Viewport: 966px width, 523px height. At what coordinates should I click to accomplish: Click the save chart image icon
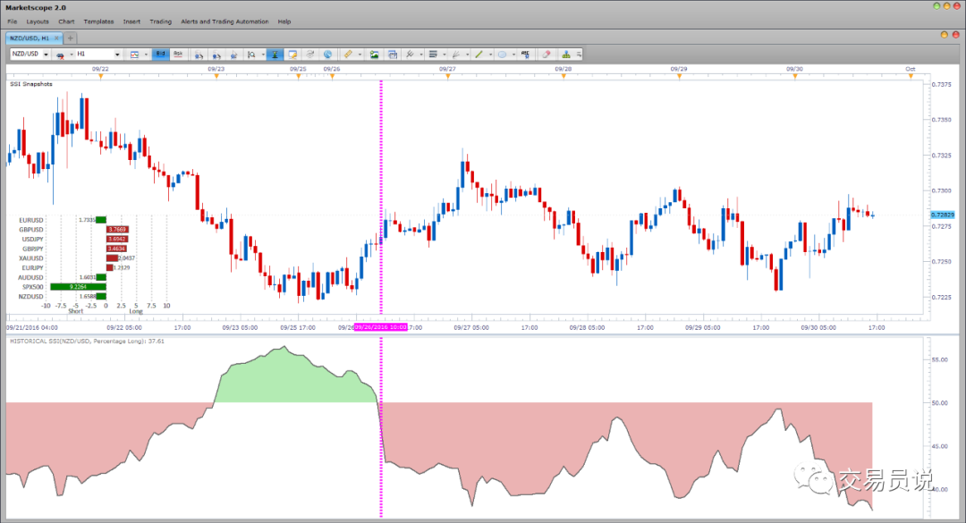pyautogui.click(x=374, y=55)
